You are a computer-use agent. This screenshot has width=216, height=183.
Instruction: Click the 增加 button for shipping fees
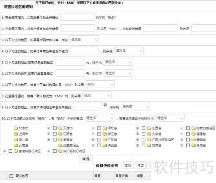click(x=127, y=165)
